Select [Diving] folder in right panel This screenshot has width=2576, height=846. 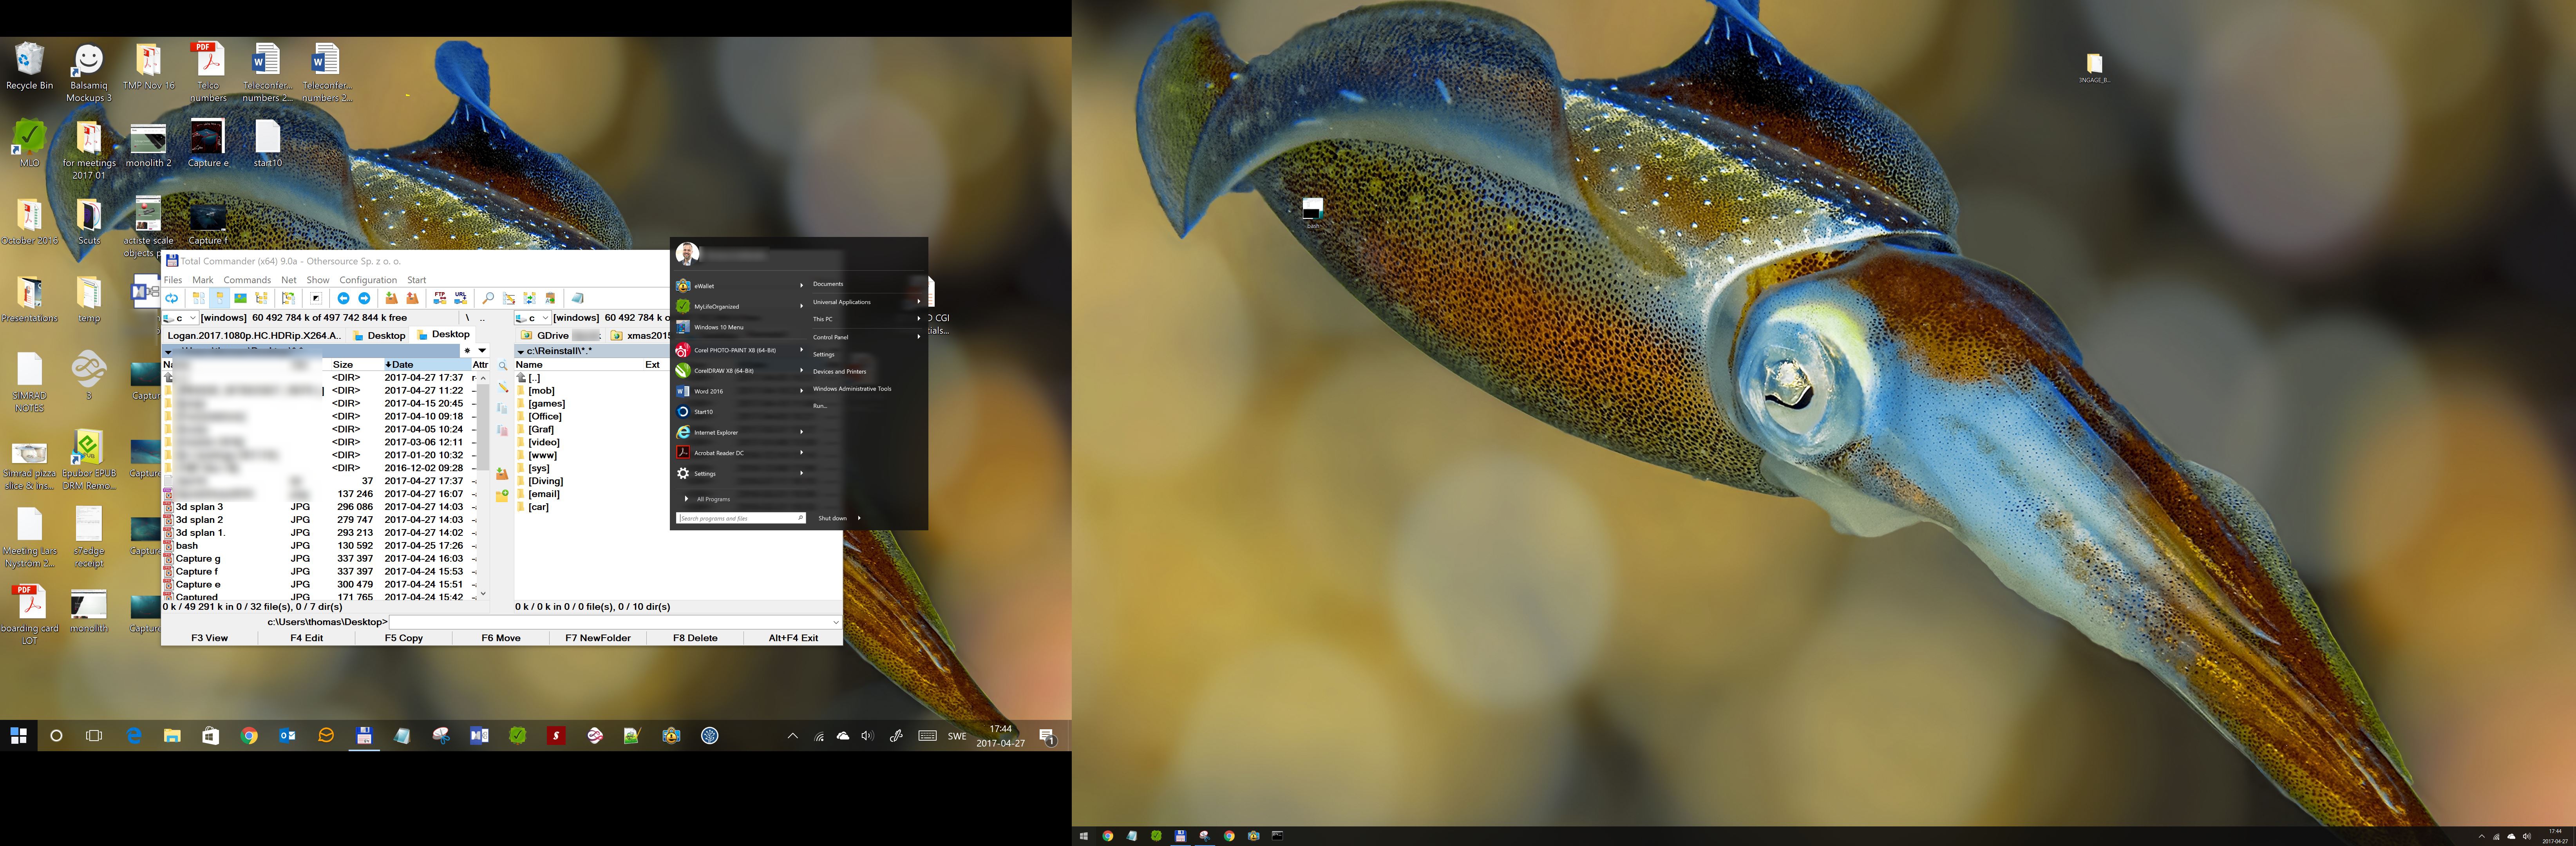point(546,481)
